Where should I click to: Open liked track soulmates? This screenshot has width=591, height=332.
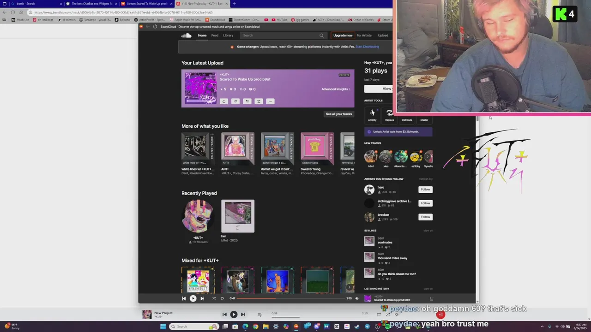pos(385,243)
